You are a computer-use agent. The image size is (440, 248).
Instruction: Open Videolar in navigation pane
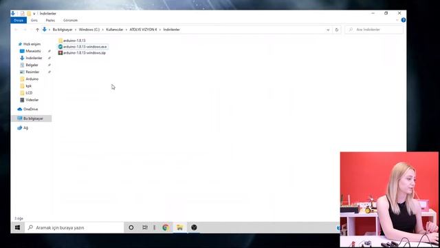pos(29,100)
